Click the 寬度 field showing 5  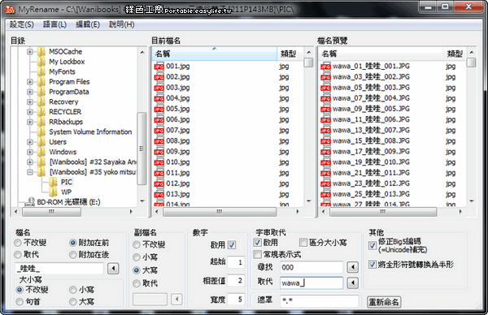click(236, 299)
